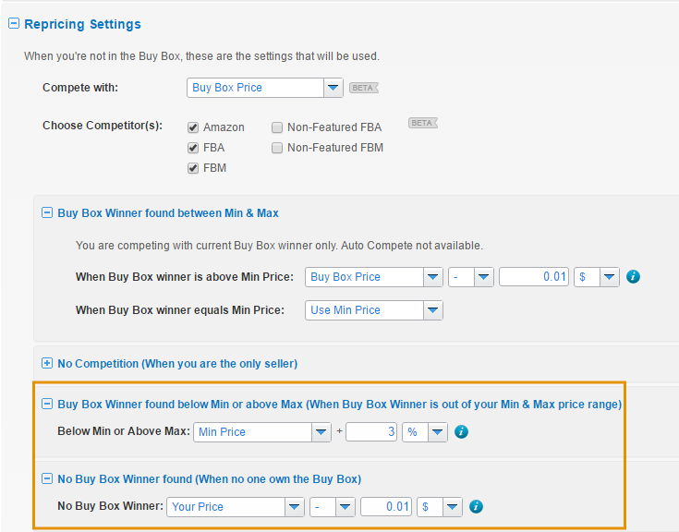Click the BETA badge beside Compete with
This screenshot has height=532, width=679.
click(x=364, y=88)
